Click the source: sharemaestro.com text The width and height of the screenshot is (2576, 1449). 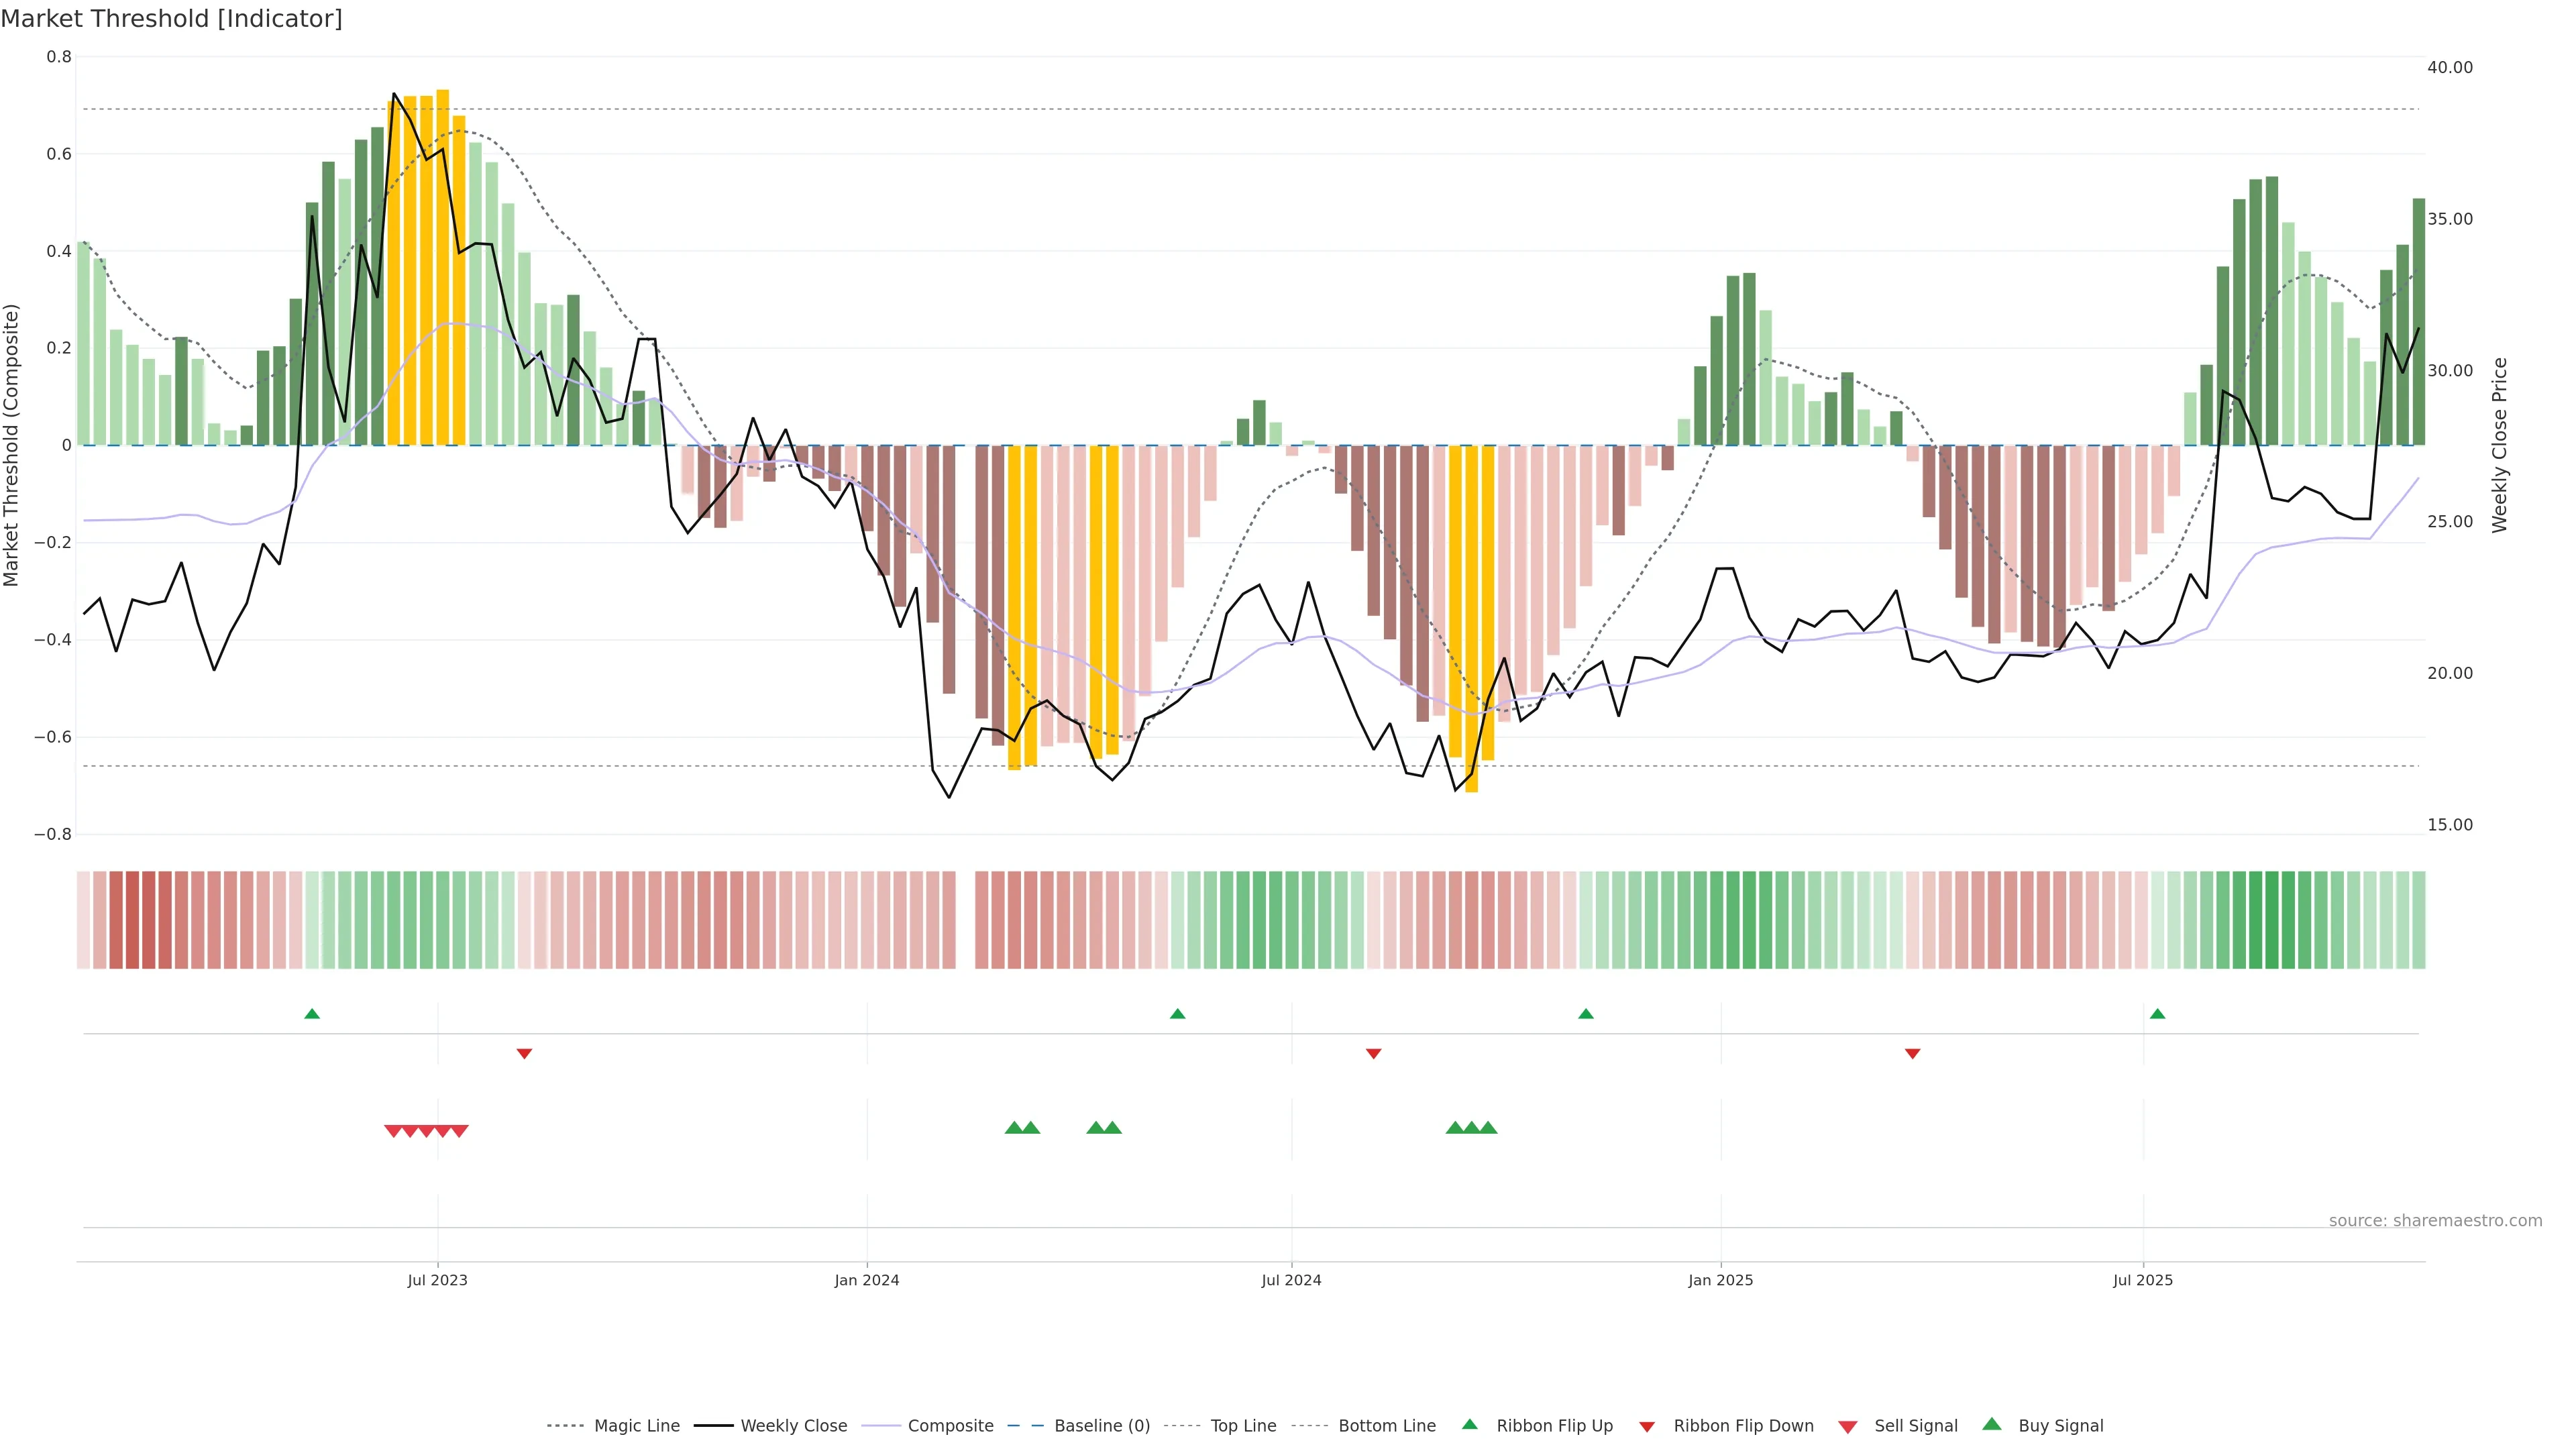click(2435, 1221)
